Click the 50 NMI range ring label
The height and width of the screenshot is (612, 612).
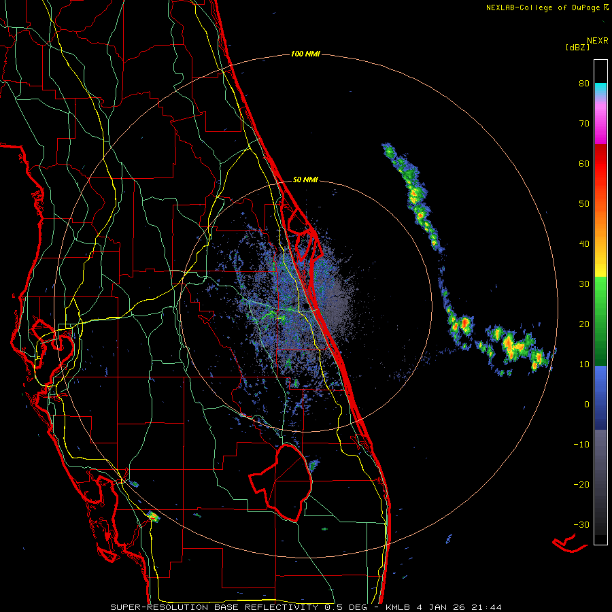tap(305, 180)
